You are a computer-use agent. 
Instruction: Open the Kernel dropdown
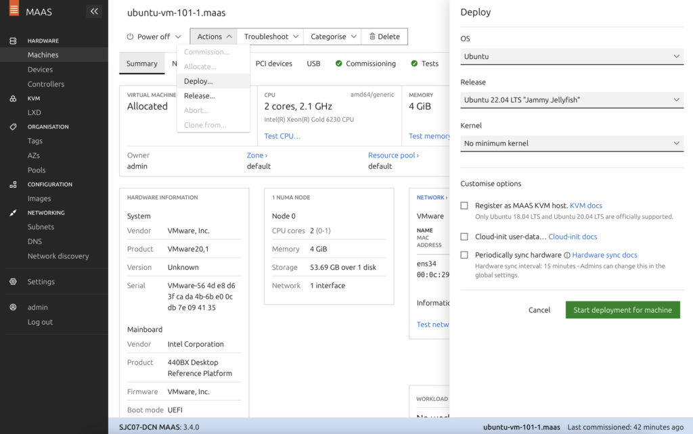[572, 143]
